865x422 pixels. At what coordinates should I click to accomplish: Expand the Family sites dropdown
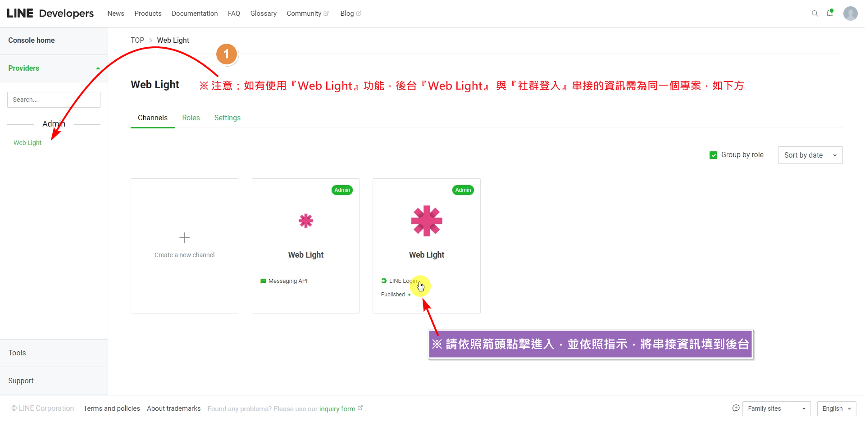tap(776, 408)
